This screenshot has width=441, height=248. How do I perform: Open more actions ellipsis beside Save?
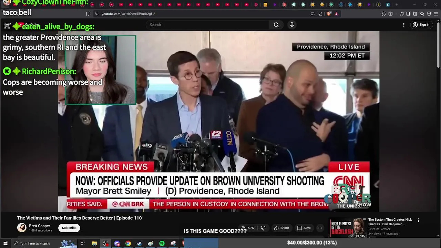tap(320, 228)
